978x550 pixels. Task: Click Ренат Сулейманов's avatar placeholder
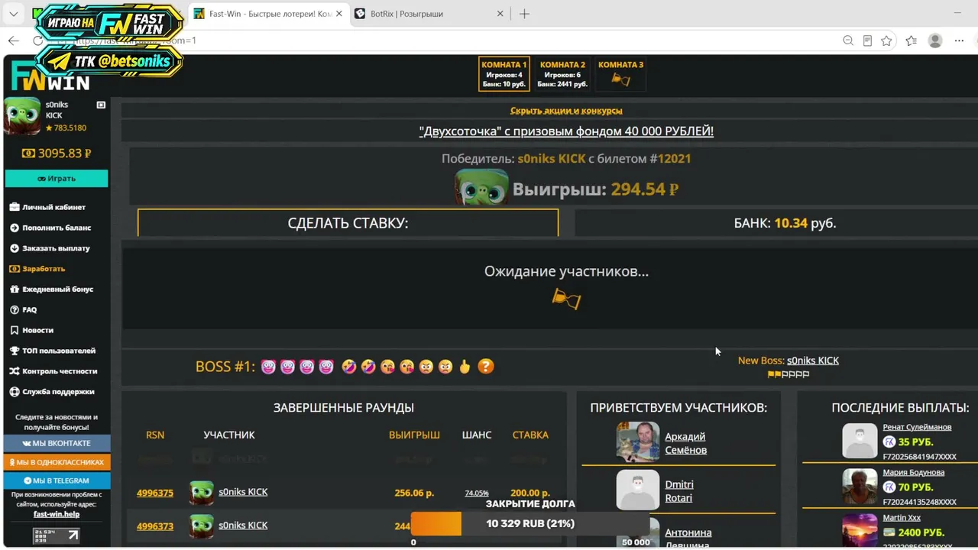[x=860, y=441]
